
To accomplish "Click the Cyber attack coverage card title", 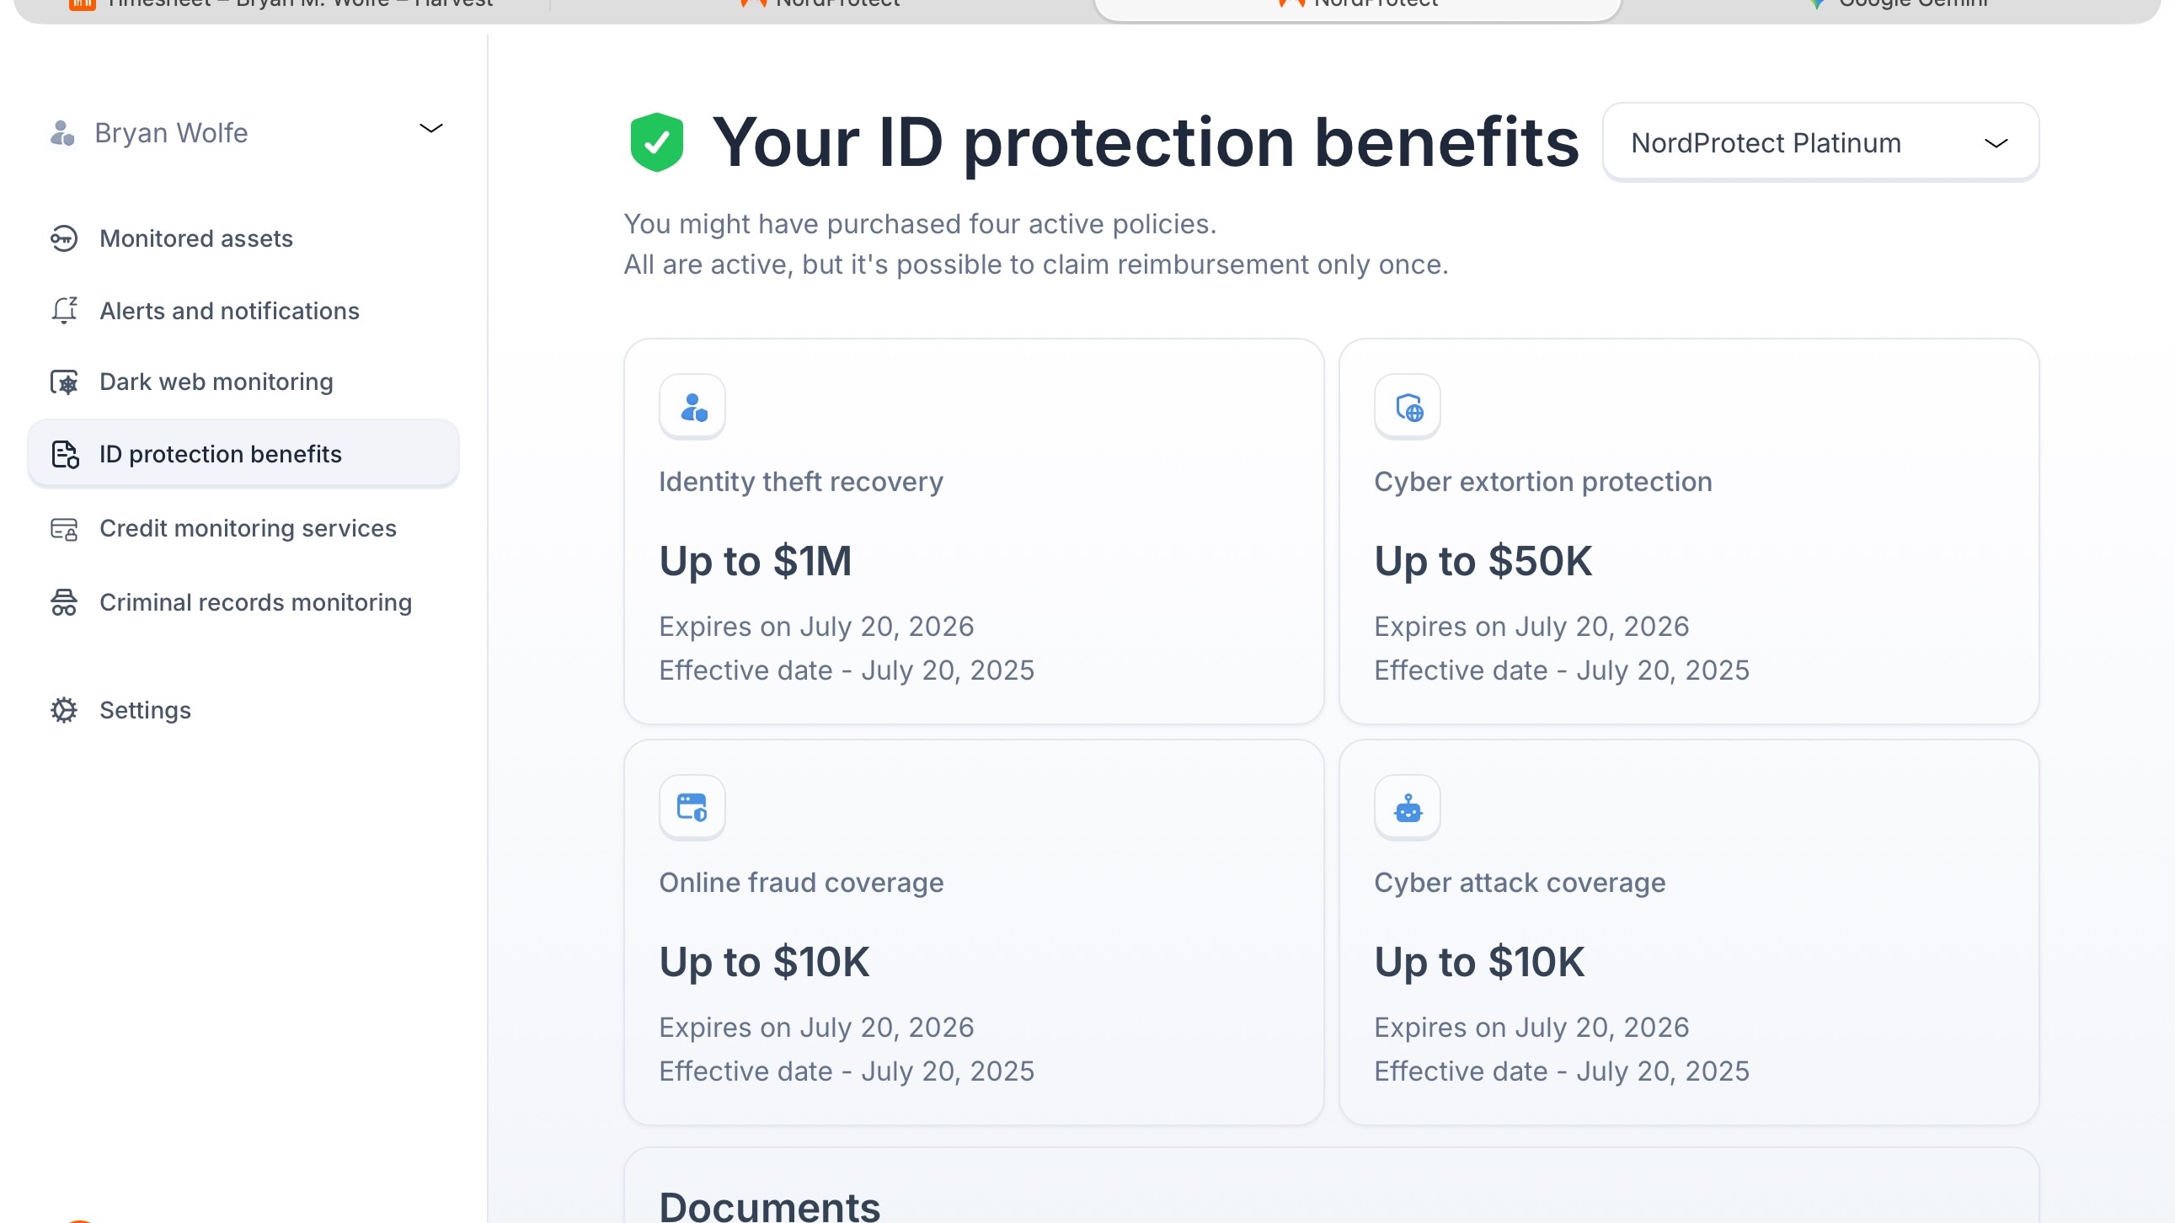I will click(1520, 883).
